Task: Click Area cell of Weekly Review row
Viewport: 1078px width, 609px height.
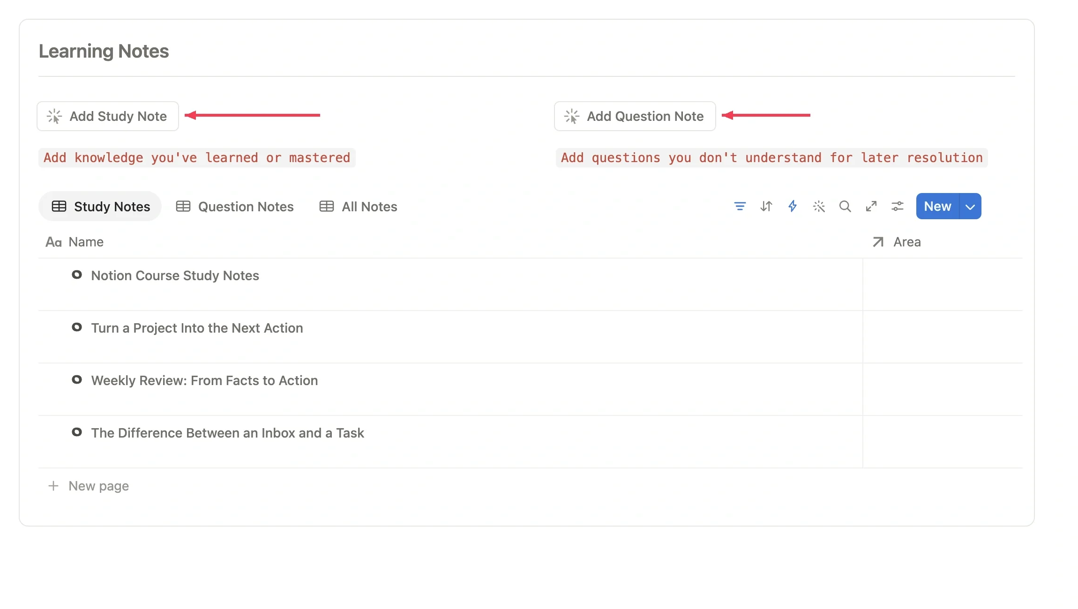Action: 943,389
